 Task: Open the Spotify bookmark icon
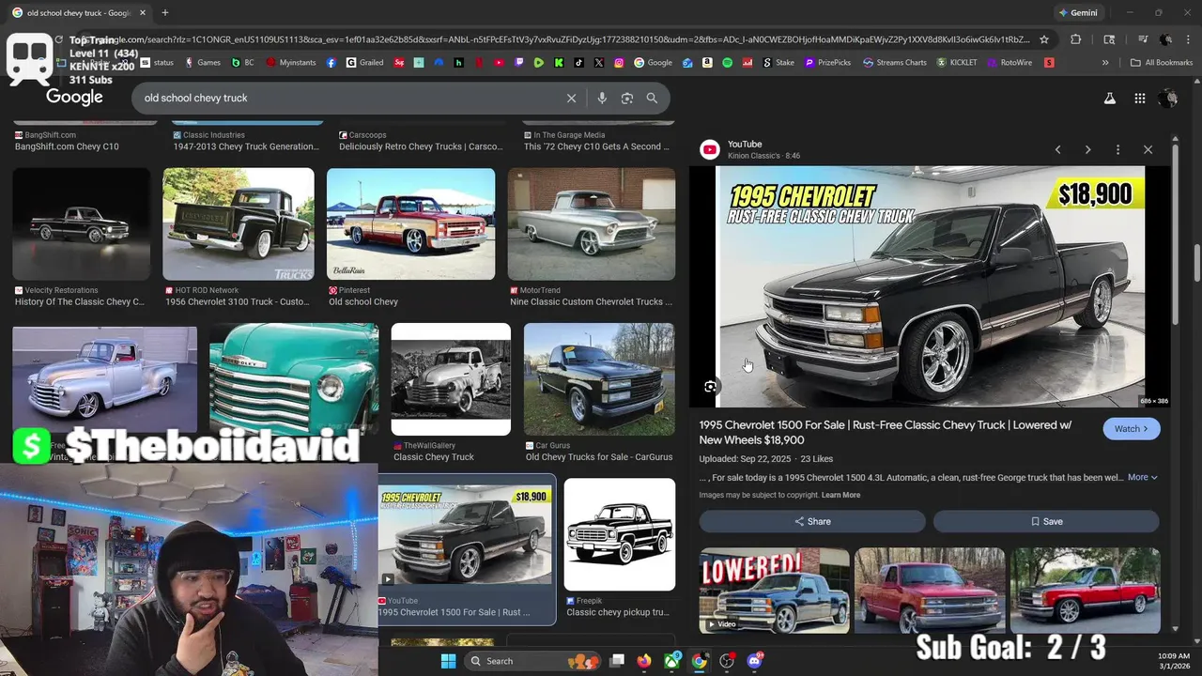tap(728, 63)
